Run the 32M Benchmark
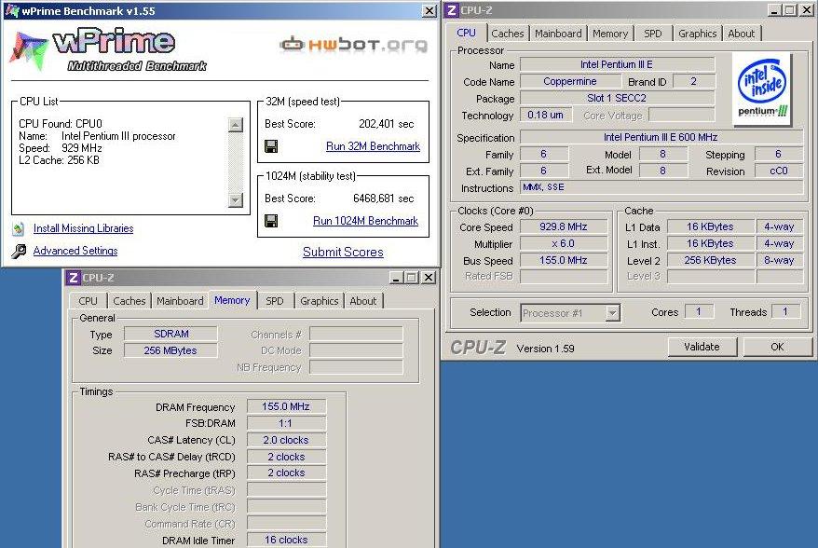 373,146
